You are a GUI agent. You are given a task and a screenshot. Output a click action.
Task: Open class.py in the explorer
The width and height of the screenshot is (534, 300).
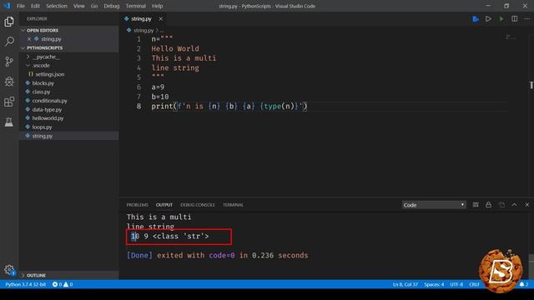point(41,92)
